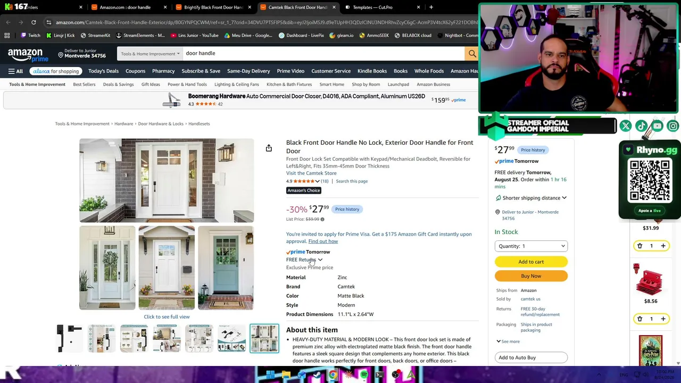Click the share icon beside the product image
Image resolution: width=681 pixels, height=383 pixels.
(x=269, y=148)
